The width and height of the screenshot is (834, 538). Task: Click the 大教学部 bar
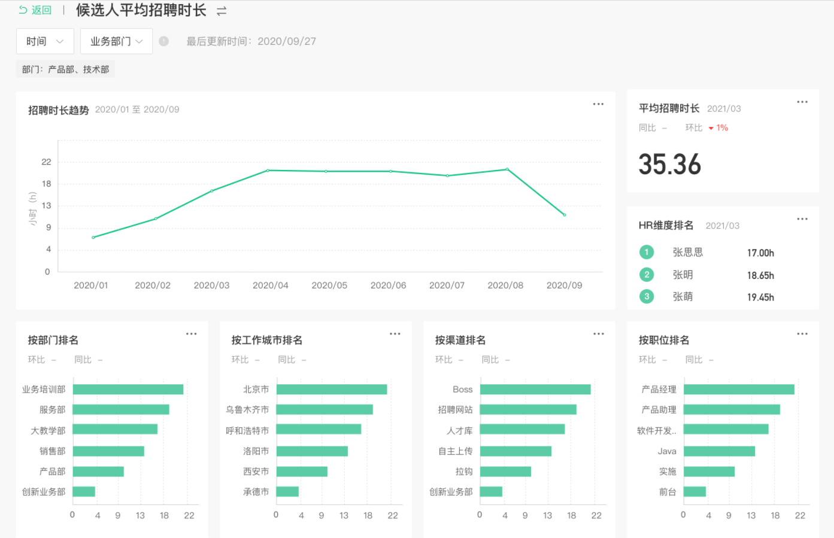coord(115,429)
